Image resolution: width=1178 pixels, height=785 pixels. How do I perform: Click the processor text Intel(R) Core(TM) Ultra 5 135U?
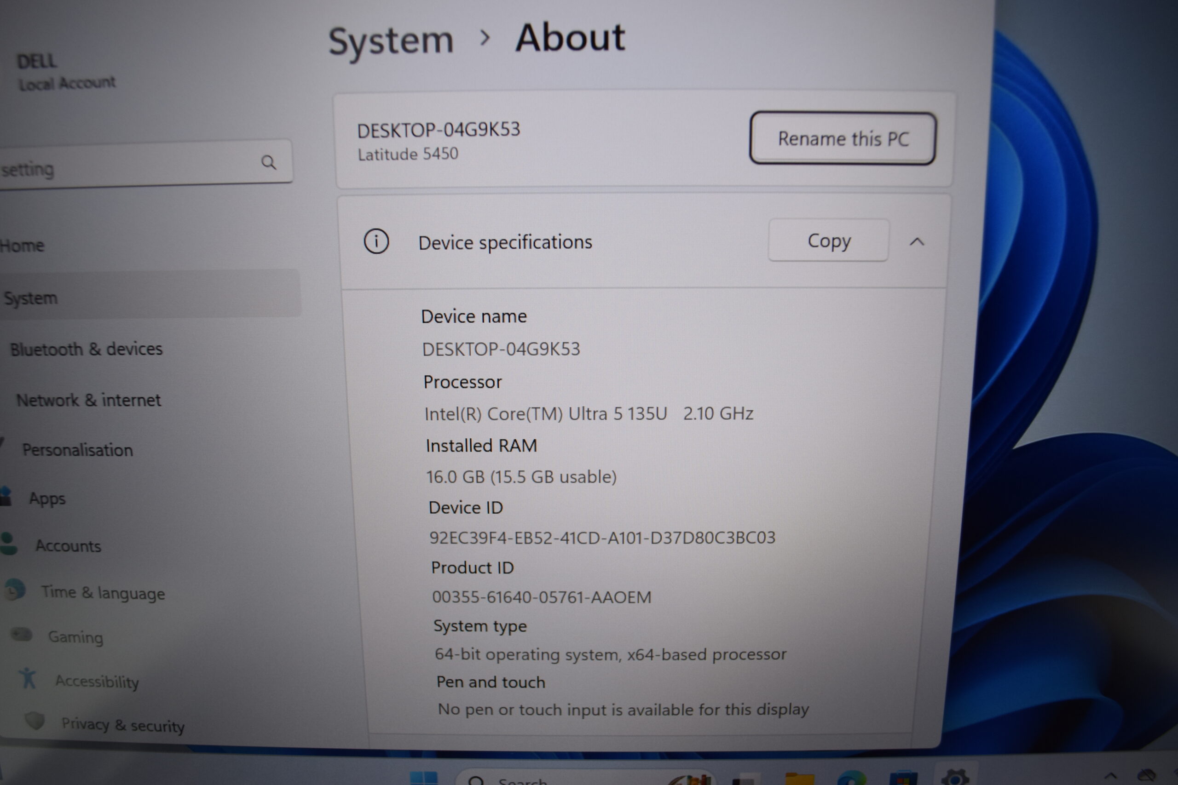545,414
